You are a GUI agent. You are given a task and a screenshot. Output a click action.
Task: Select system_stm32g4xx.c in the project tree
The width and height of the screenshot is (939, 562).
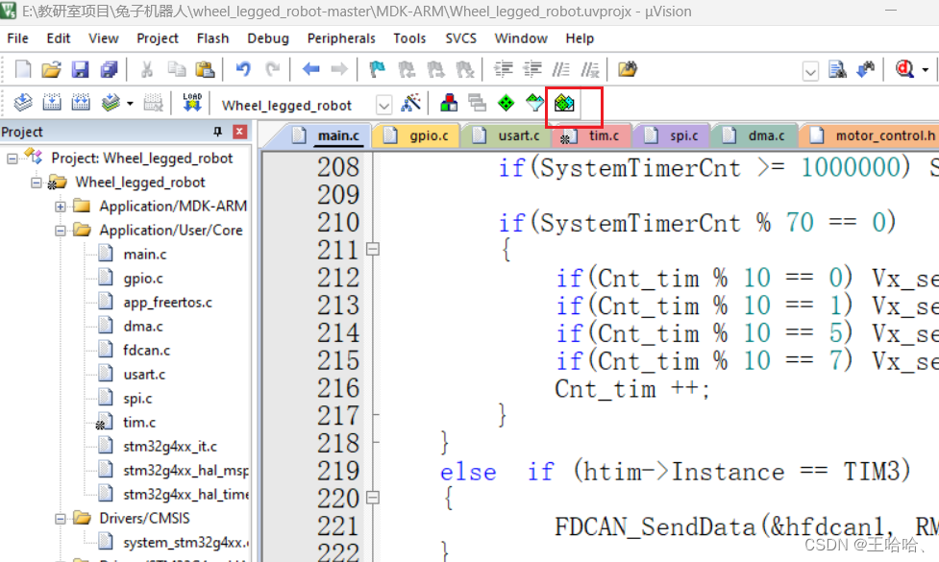point(185,542)
